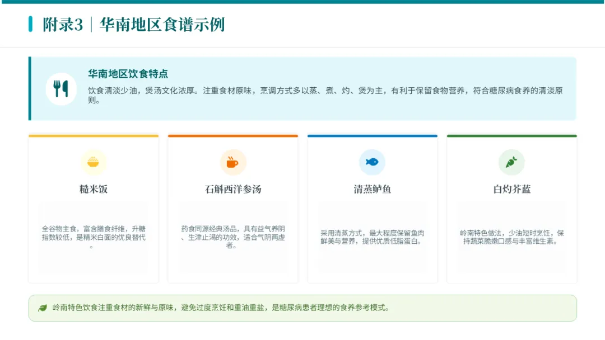The image size is (605, 340).
Task: Select the description starting 药食同源经典汤品
Action: click(233, 237)
